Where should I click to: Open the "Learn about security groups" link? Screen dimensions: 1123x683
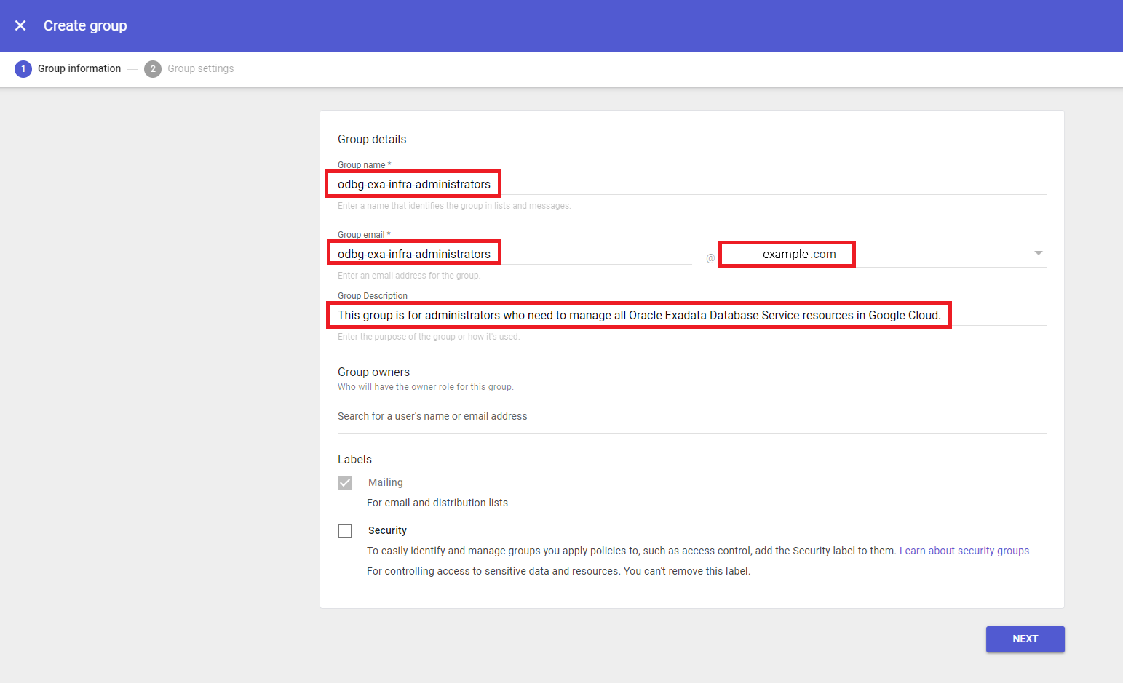964,551
